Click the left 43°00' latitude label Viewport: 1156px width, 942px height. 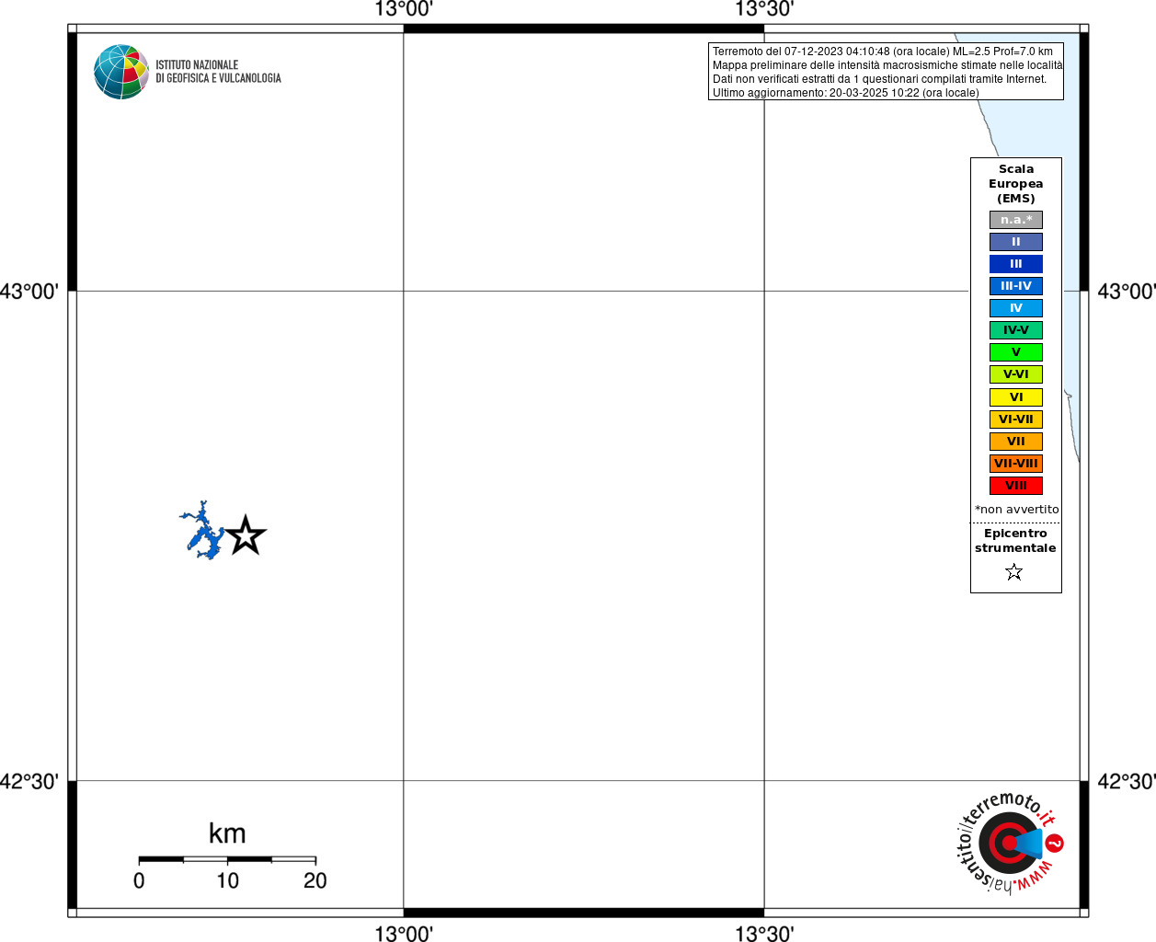pos(29,292)
